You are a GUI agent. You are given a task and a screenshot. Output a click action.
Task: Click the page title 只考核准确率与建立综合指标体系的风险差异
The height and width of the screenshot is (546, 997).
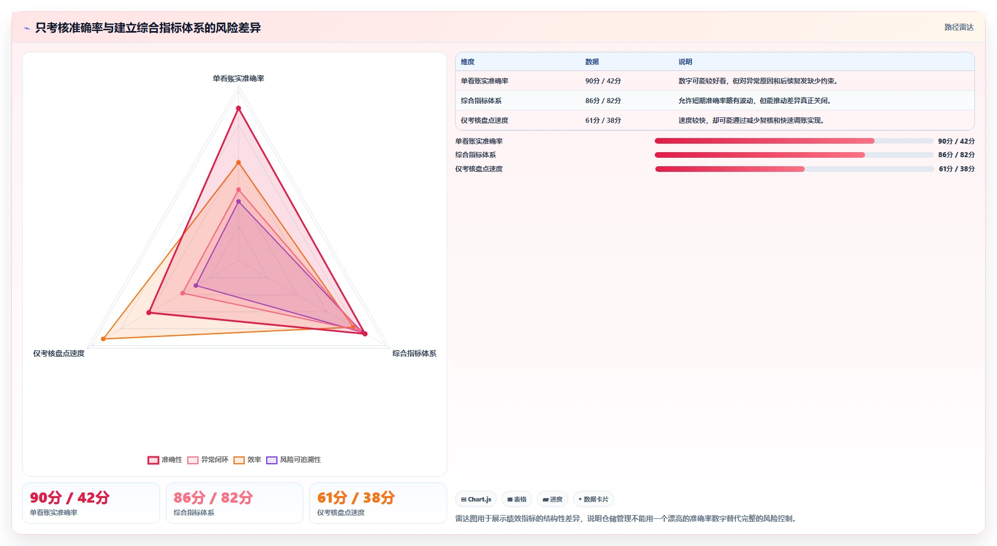click(x=148, y=28)
